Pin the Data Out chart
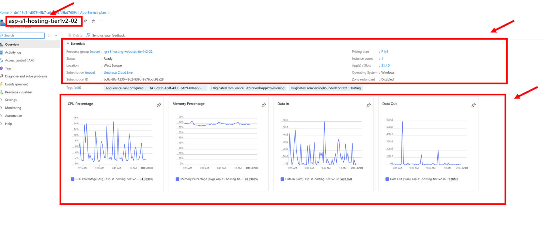Image resolution: width=545 pixels, height=237 pixels. coord(473,105)
